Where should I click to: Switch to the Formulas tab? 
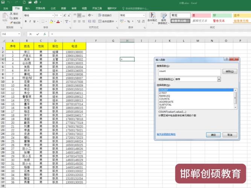(53, 8)
